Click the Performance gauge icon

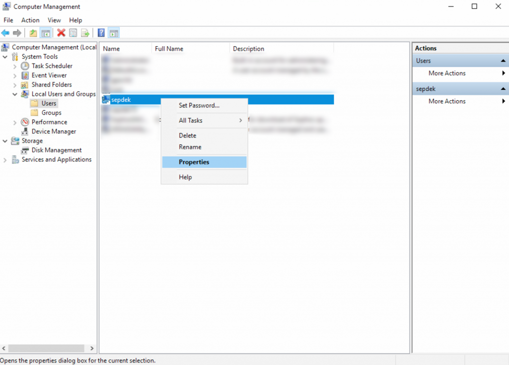coord(25,122)
